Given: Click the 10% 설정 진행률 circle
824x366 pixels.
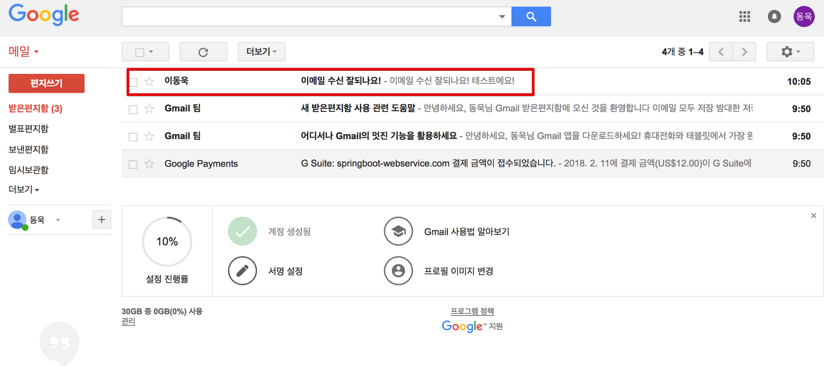Looking at the screenshot, I should coord(167,242).
